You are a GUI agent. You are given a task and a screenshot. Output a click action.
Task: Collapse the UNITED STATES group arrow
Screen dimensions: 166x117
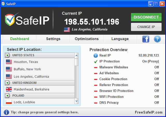(8, 55)
